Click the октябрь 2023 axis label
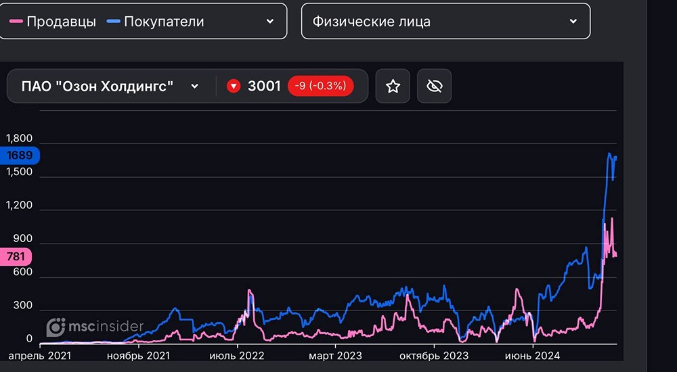The width and height of the screenshot is (677, 372). [433, 356]
